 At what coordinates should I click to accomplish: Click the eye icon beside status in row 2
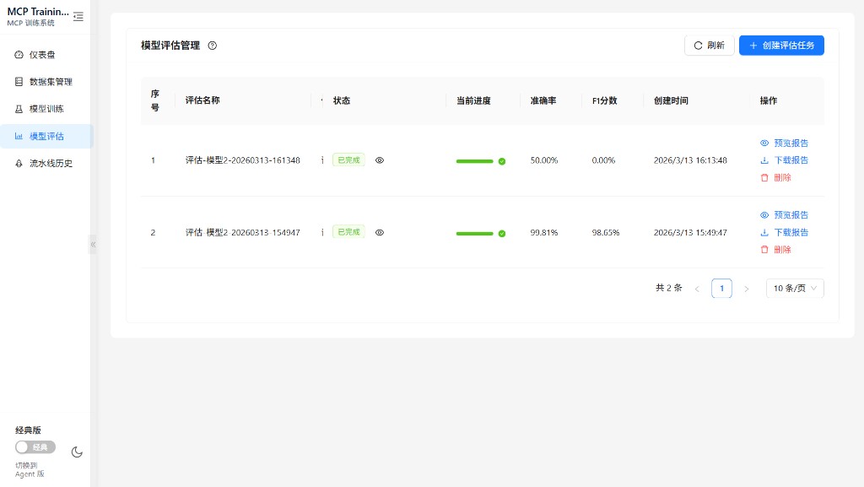[380, 232]
